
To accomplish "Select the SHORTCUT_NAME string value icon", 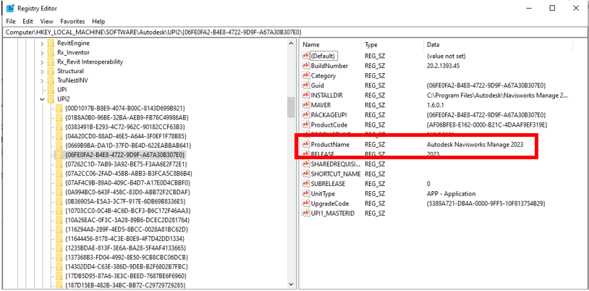I will coord(306,174).
